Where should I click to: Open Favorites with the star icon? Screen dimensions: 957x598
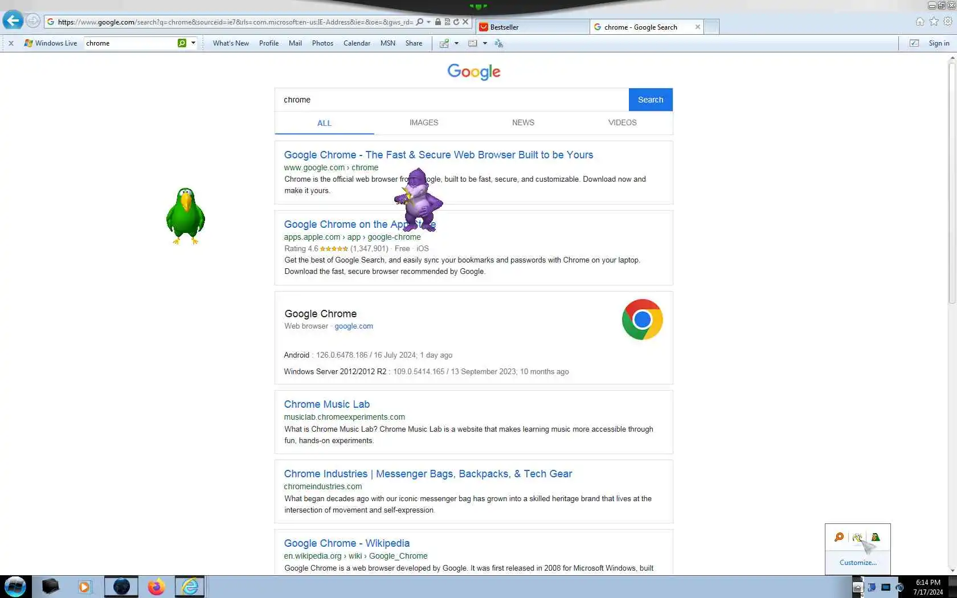click(934, 22)
